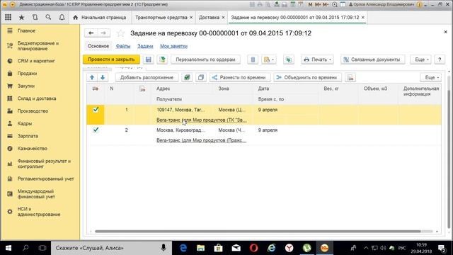Click the post document icon next to save
Image resolution: width=453 pixels, height=255 pixels.
pos(162,59)
